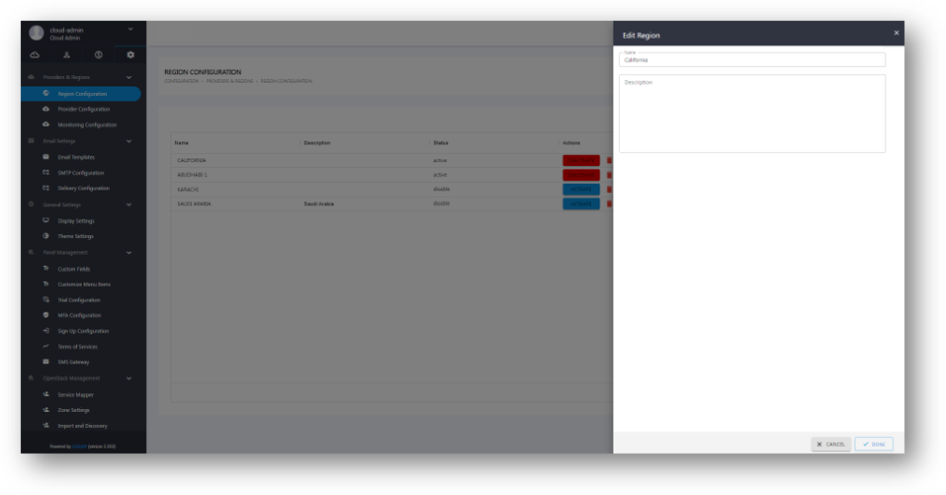Click inside the Description text area
946x495 pixels.
click(x=751, y=114)
